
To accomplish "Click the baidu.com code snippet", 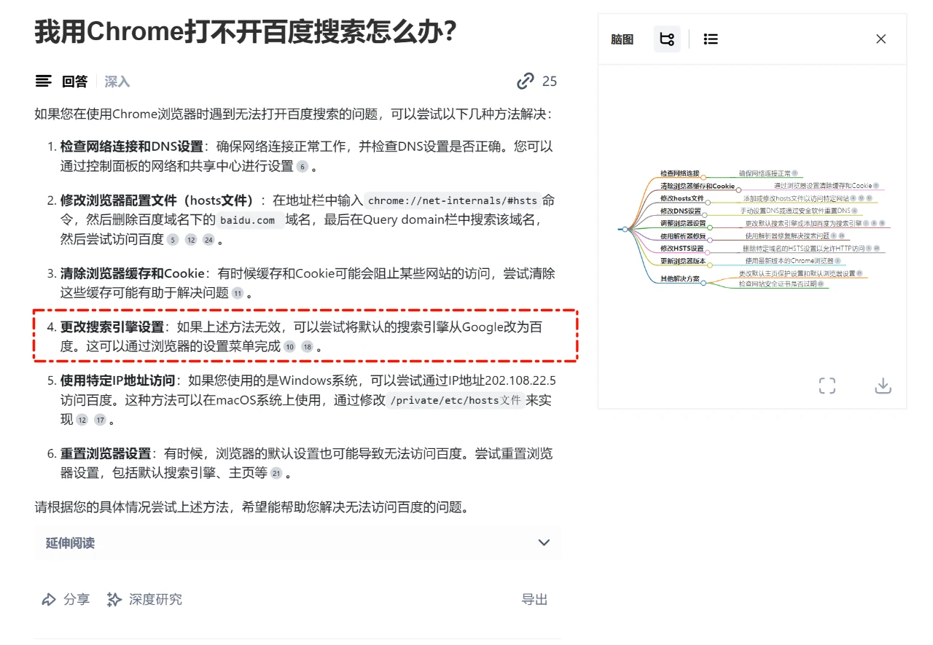I will [248, 220].
